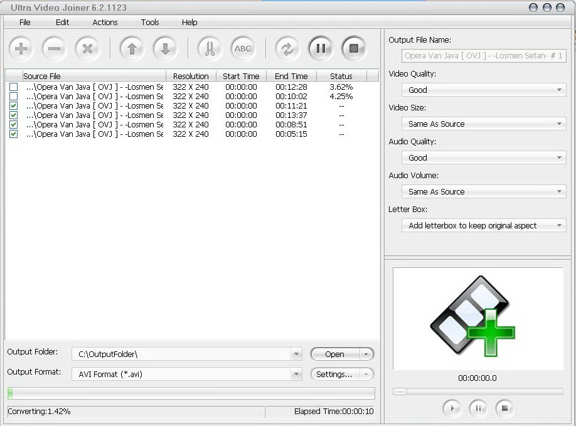The height and width of the screenshot is (426, 576).
Task: Open the Actions menu
Action: coord(105,23)
